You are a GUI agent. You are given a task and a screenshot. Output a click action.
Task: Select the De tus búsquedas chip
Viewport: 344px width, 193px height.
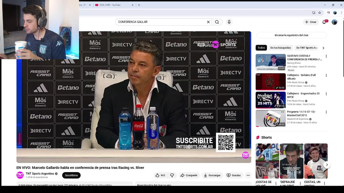tap(281, 48)
